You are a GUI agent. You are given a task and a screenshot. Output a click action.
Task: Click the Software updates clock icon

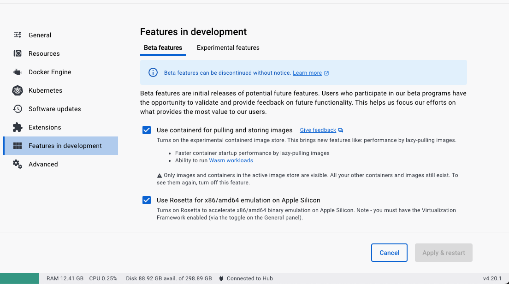tap(18, 109)
